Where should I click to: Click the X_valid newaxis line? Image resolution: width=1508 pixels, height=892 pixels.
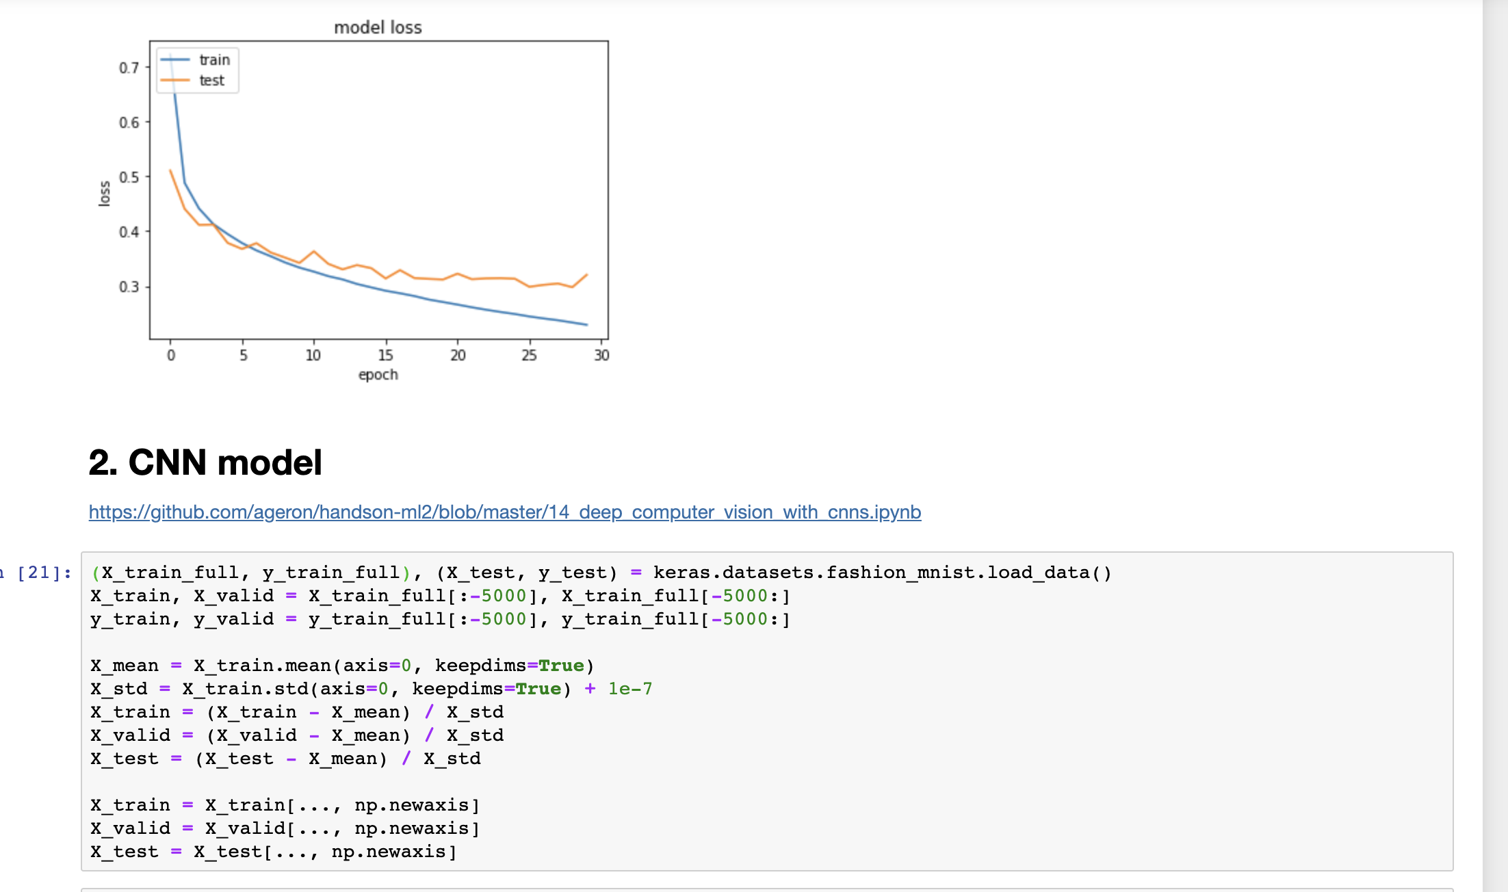point(284,828)
